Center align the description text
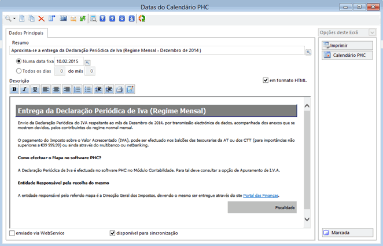The height and width of the screenshot is (246, 383). (56, 89)
